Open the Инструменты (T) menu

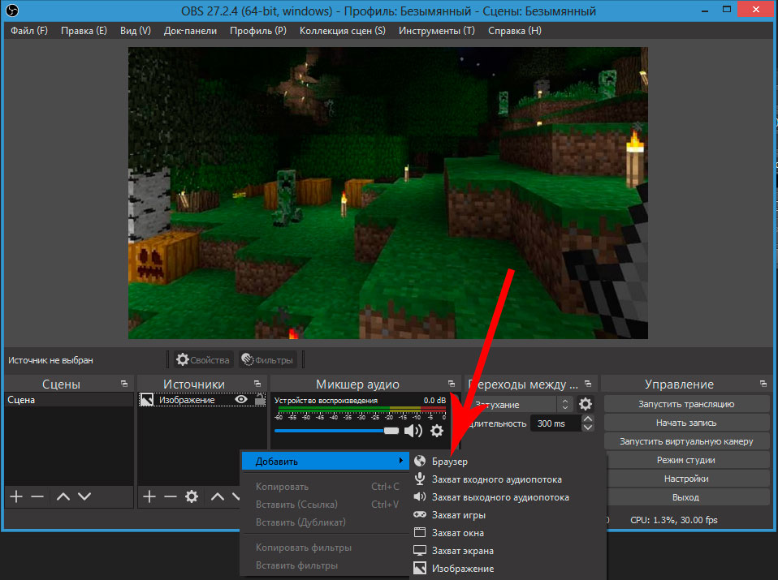pos(437,31)
